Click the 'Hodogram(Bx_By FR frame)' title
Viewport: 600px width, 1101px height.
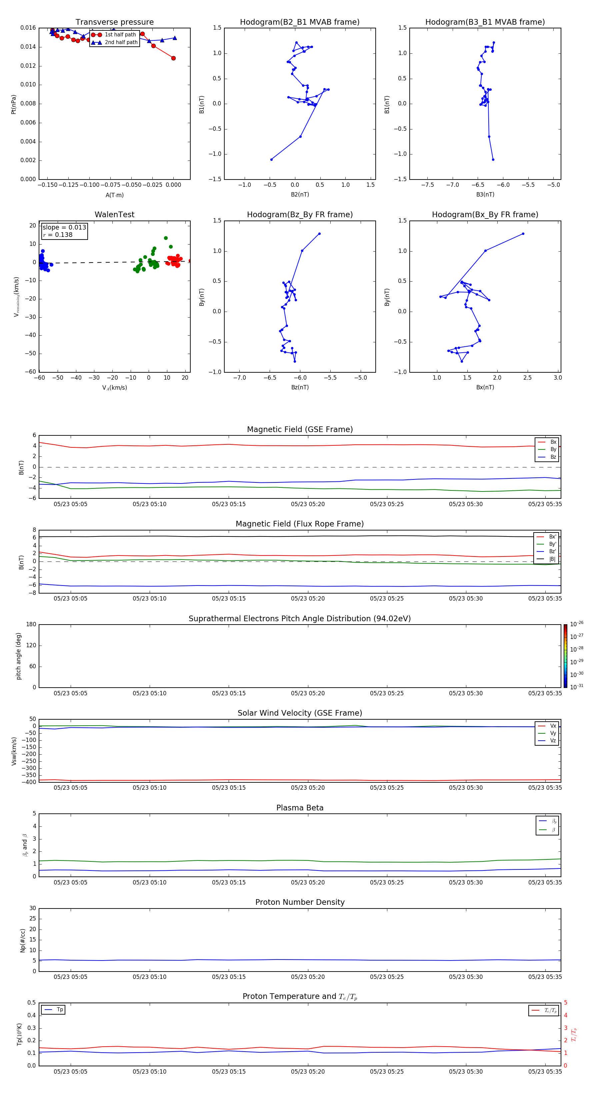click(x=485, y=215)
